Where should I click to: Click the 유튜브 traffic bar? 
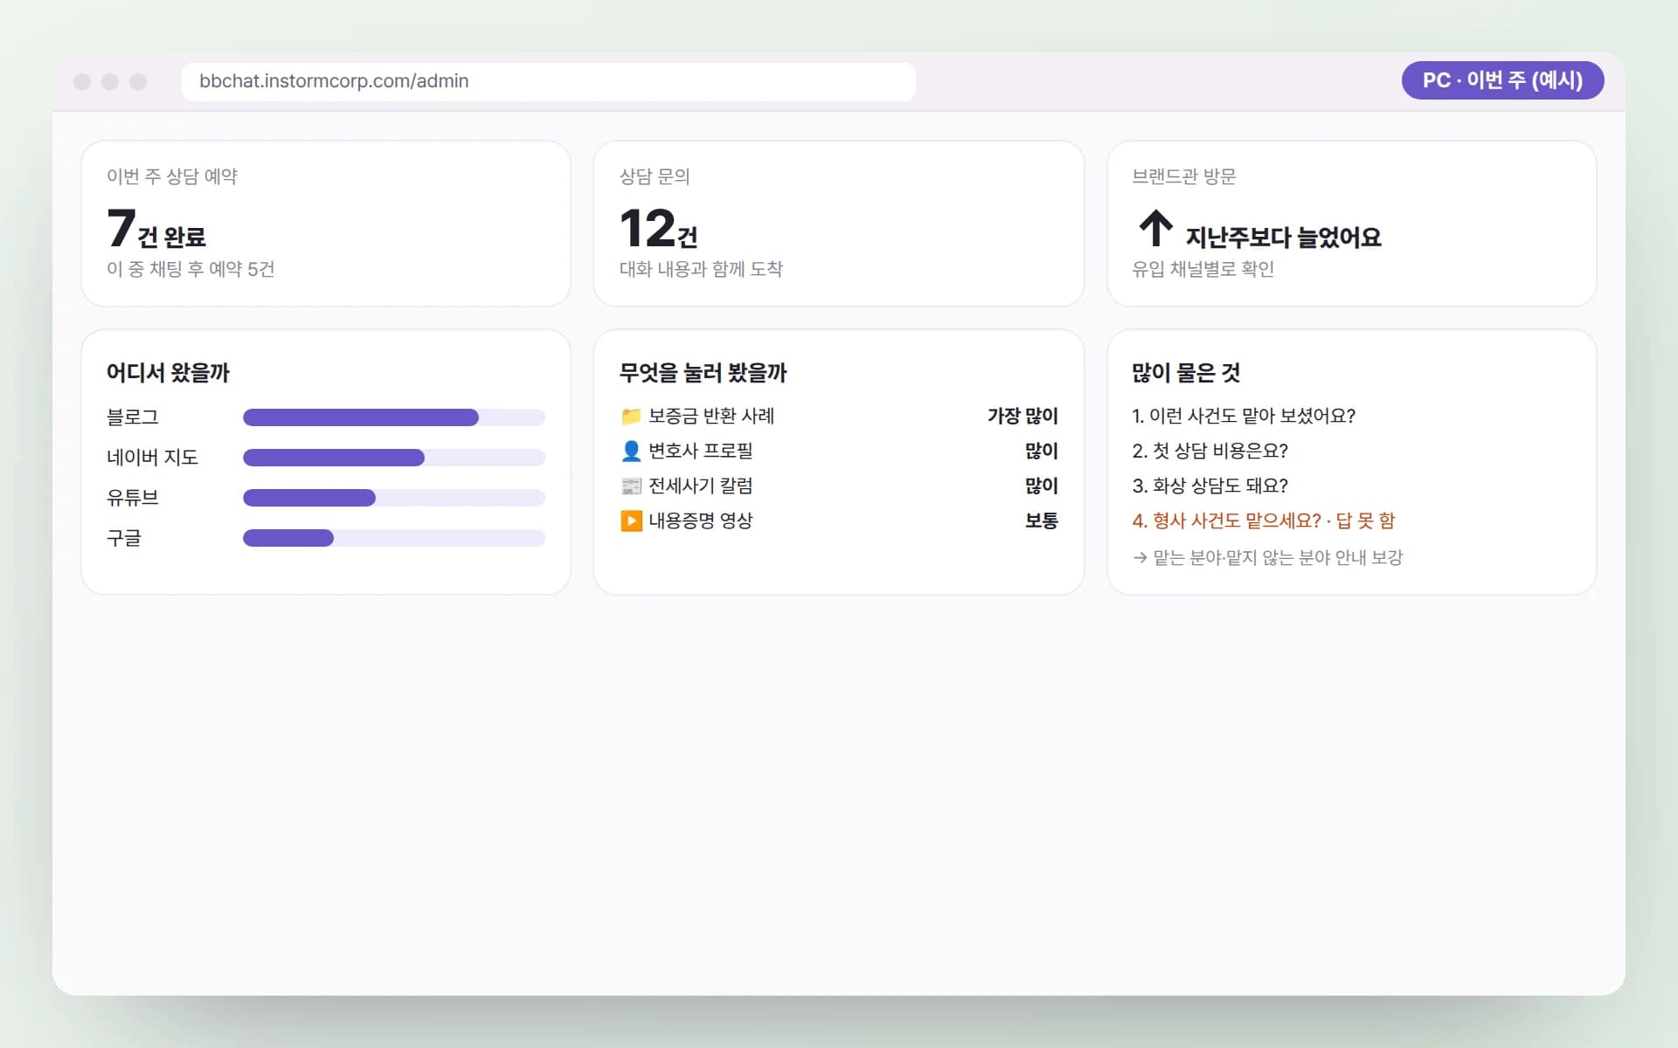[x=394, y=498]
